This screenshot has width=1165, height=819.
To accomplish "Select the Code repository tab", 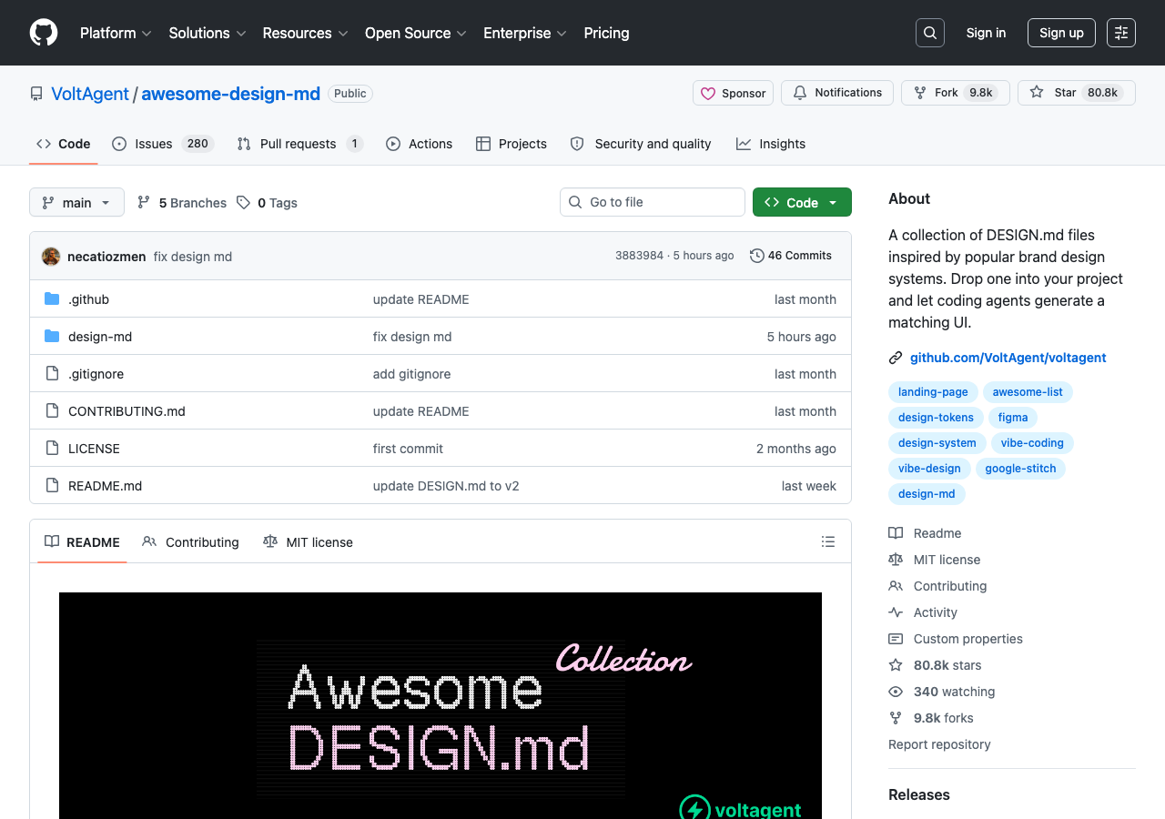I will 64,144.
